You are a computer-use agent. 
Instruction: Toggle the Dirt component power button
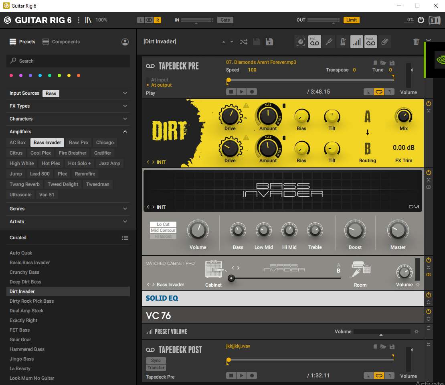(x=429, y=104)
